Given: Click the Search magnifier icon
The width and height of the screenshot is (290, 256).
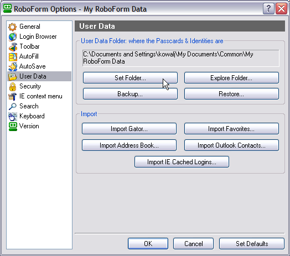Looking at the screenshot, I should click(x=13, y=107).
